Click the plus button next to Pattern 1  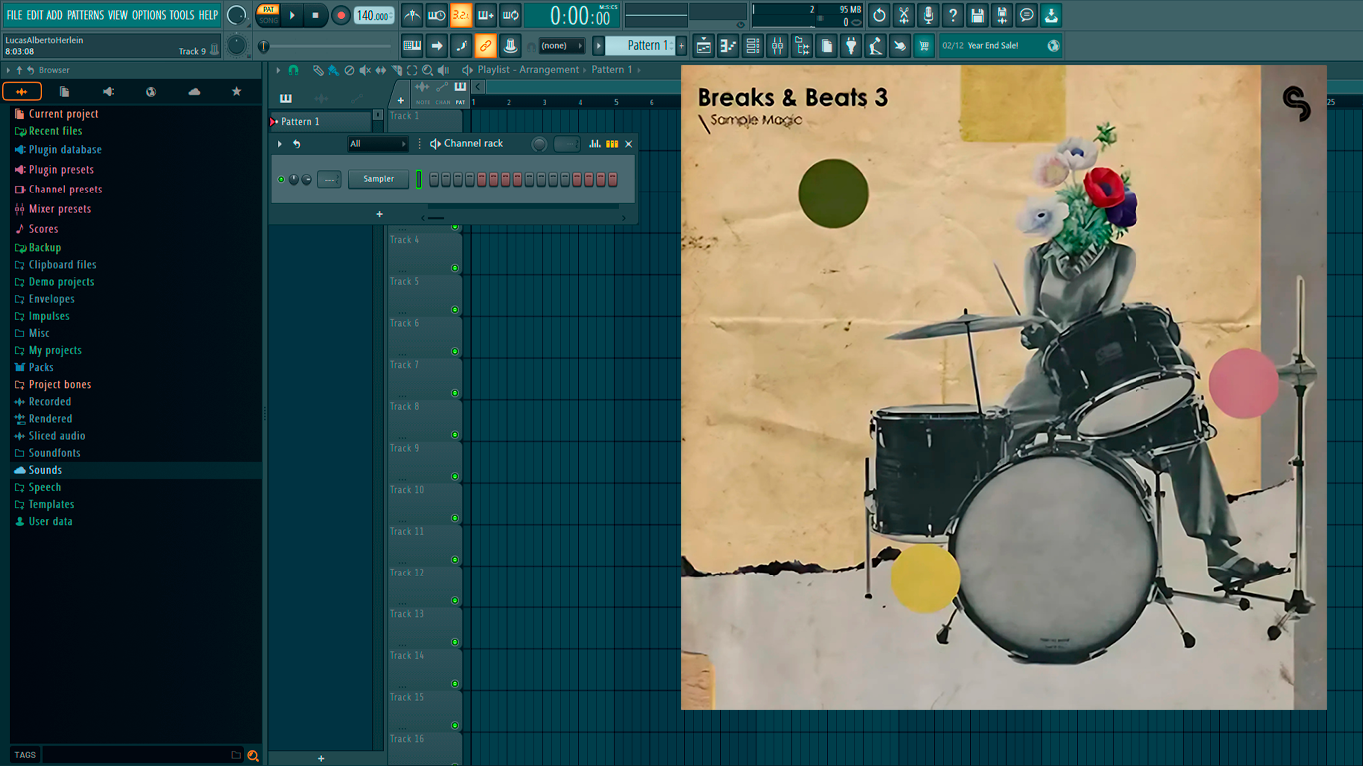[681, 45]
